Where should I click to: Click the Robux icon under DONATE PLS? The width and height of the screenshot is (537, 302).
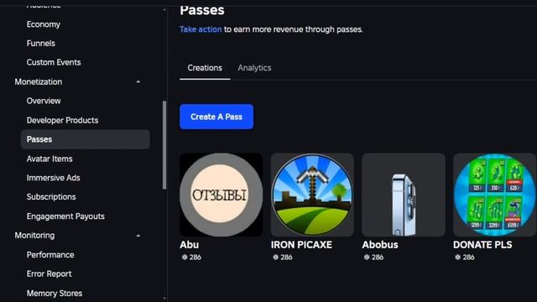pos(458,258)
